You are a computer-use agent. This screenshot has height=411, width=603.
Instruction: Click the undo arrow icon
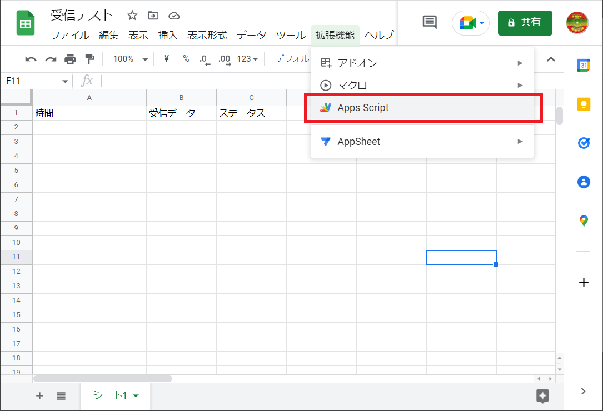[31, 59]
